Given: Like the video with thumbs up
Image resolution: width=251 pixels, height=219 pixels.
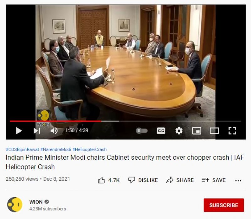Looking at the screenshot, I should pyautogui.click(x=109, y=180).
